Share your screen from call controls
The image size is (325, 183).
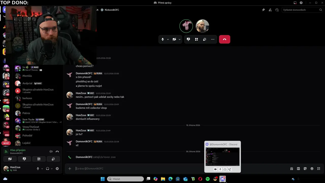[x=188, y=39]
